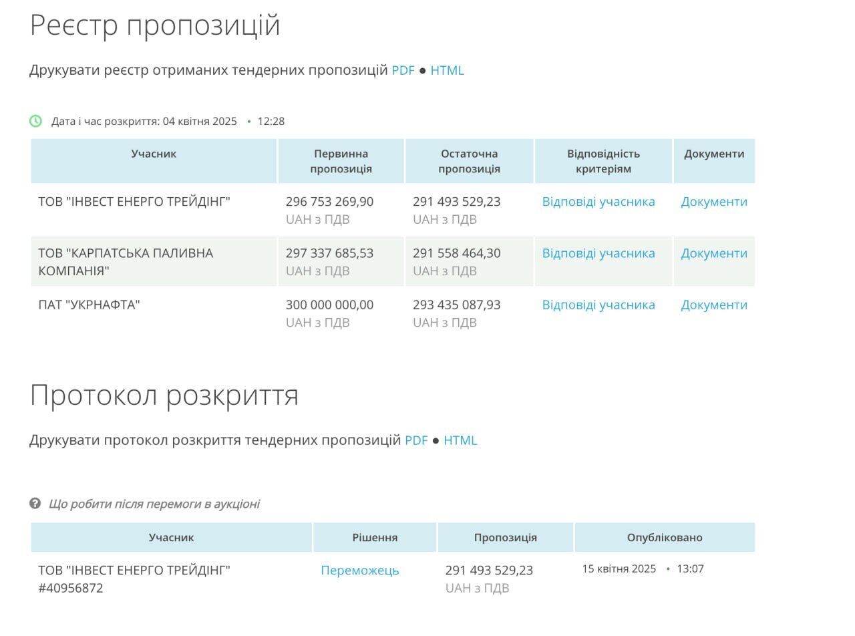The width and height of the screenshot is (855, 636).
Task: Click the Учасник column header in proposals table
Action: click(x=154, y=161)
